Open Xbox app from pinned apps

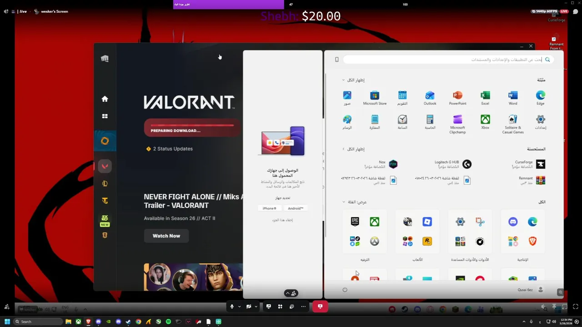pos(485,122)
